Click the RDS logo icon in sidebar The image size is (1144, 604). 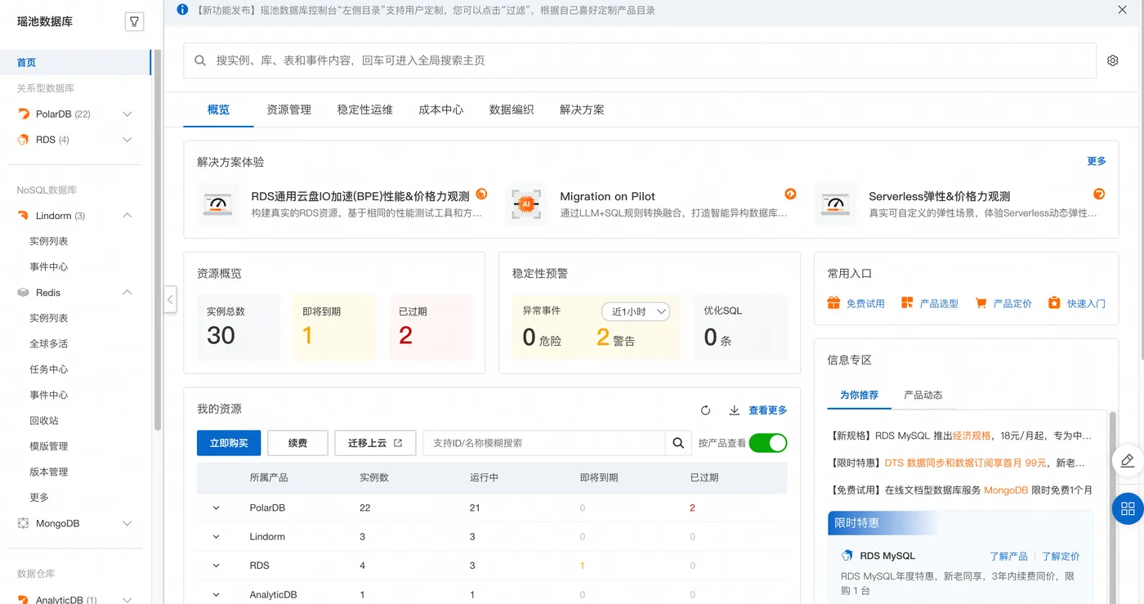pyautogui.click(x=23, y=140)
